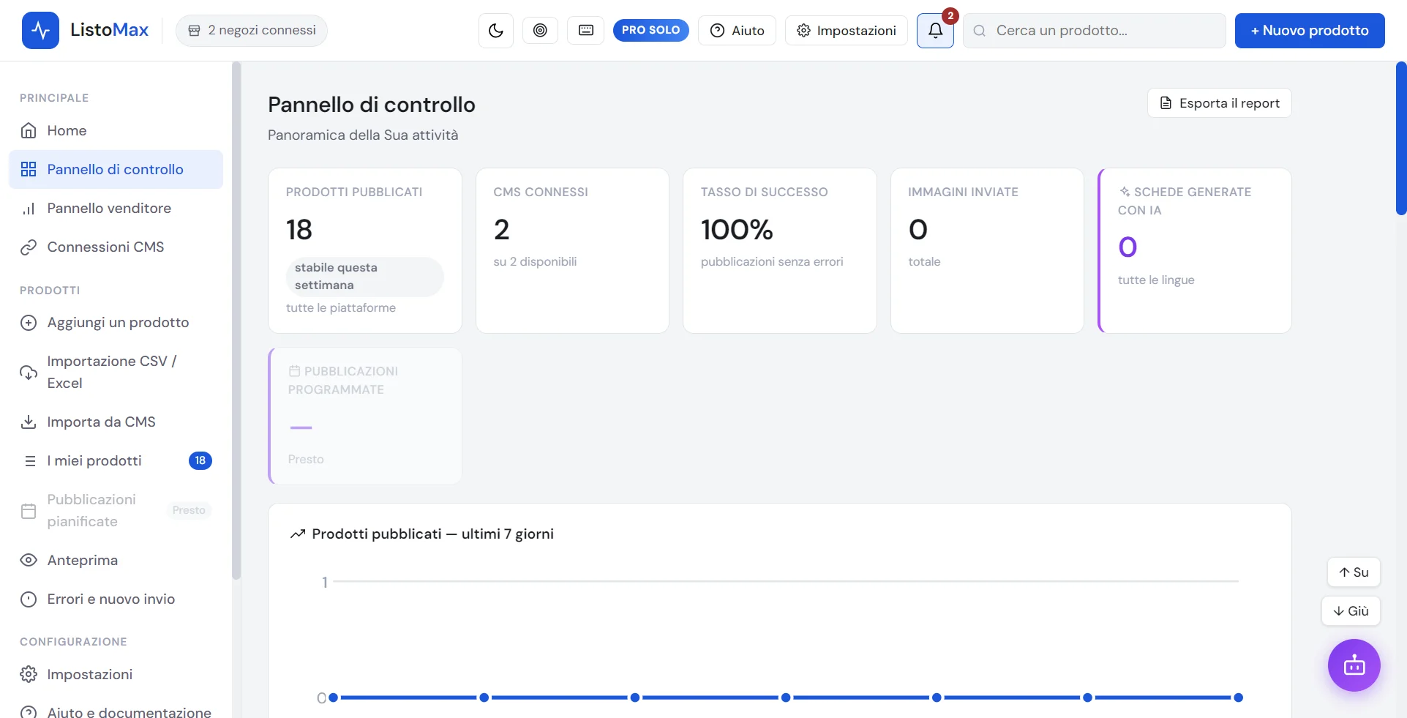Click Schede generate con IA card
This screenshot has width=1407, height=718.
point(1195,251)
